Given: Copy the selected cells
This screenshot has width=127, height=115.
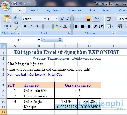Looking at the screenshot, I should point(16,22).
